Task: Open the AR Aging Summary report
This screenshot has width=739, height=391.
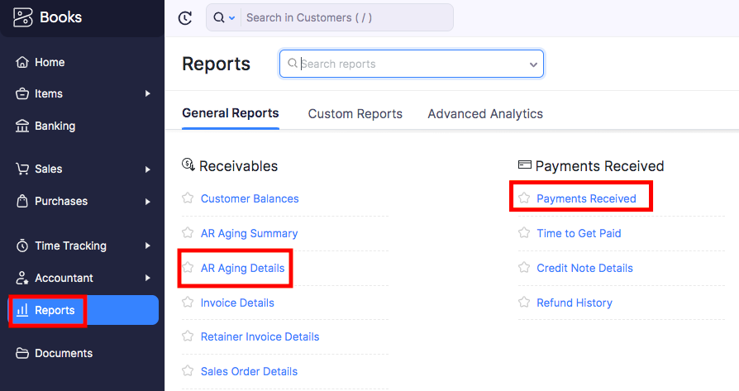Action: [x=249, y=233]
